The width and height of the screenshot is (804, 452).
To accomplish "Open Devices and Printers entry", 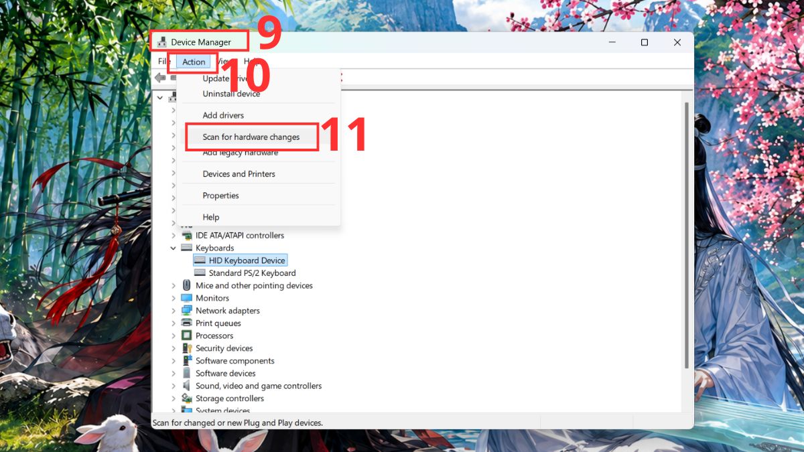I will click(239, 174).
